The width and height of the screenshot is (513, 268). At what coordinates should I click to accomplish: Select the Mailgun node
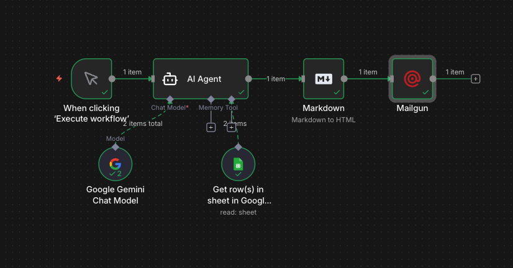tap(412, 79)
